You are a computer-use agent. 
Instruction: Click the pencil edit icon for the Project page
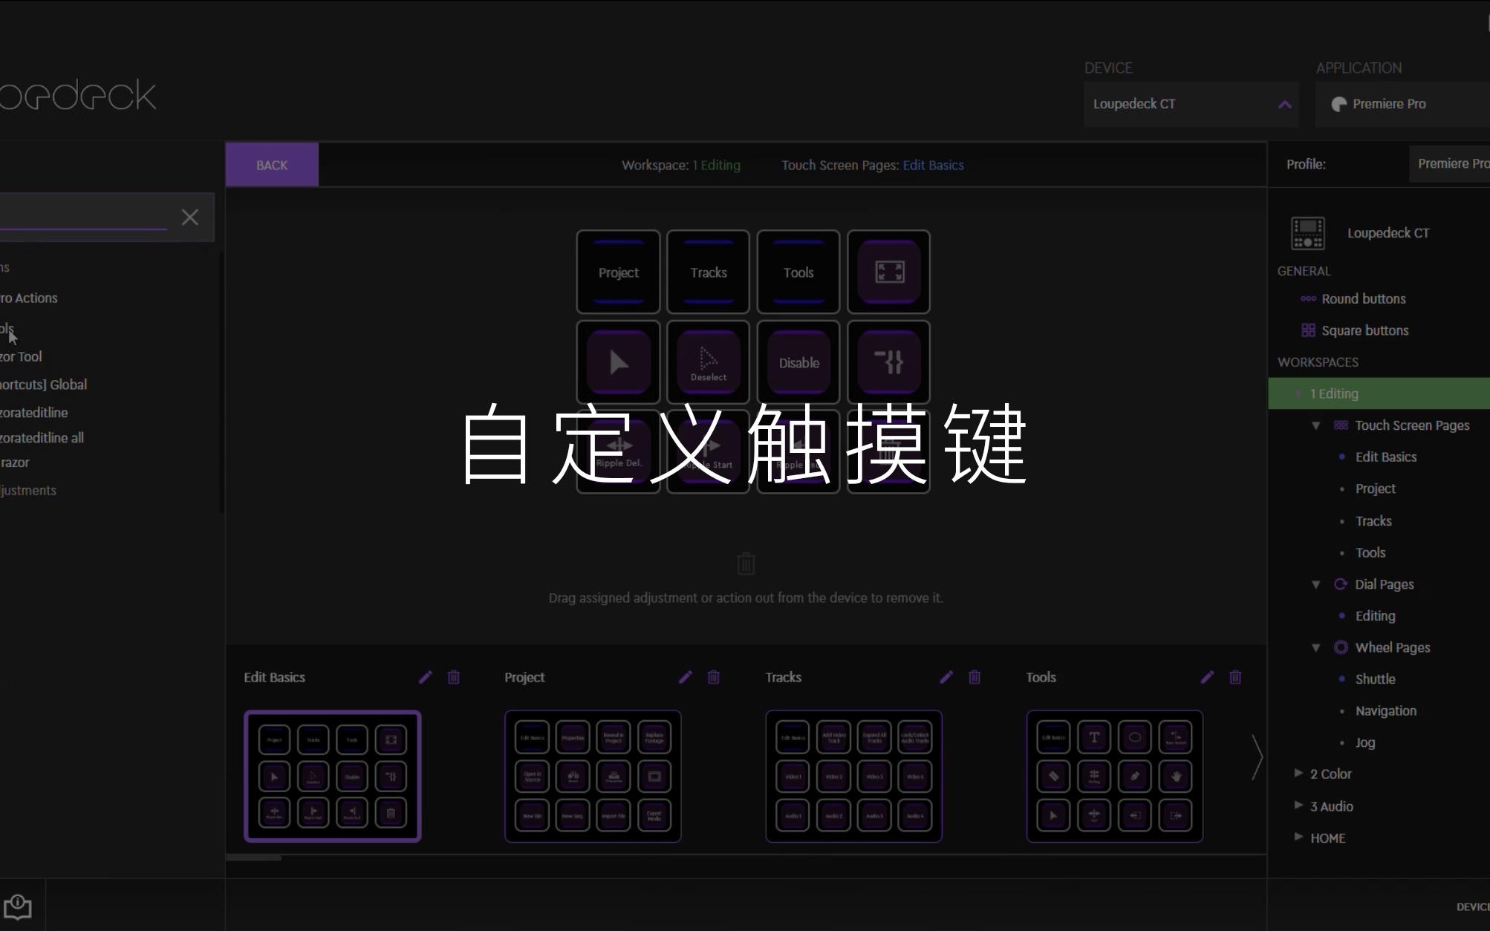coord(684,677)
